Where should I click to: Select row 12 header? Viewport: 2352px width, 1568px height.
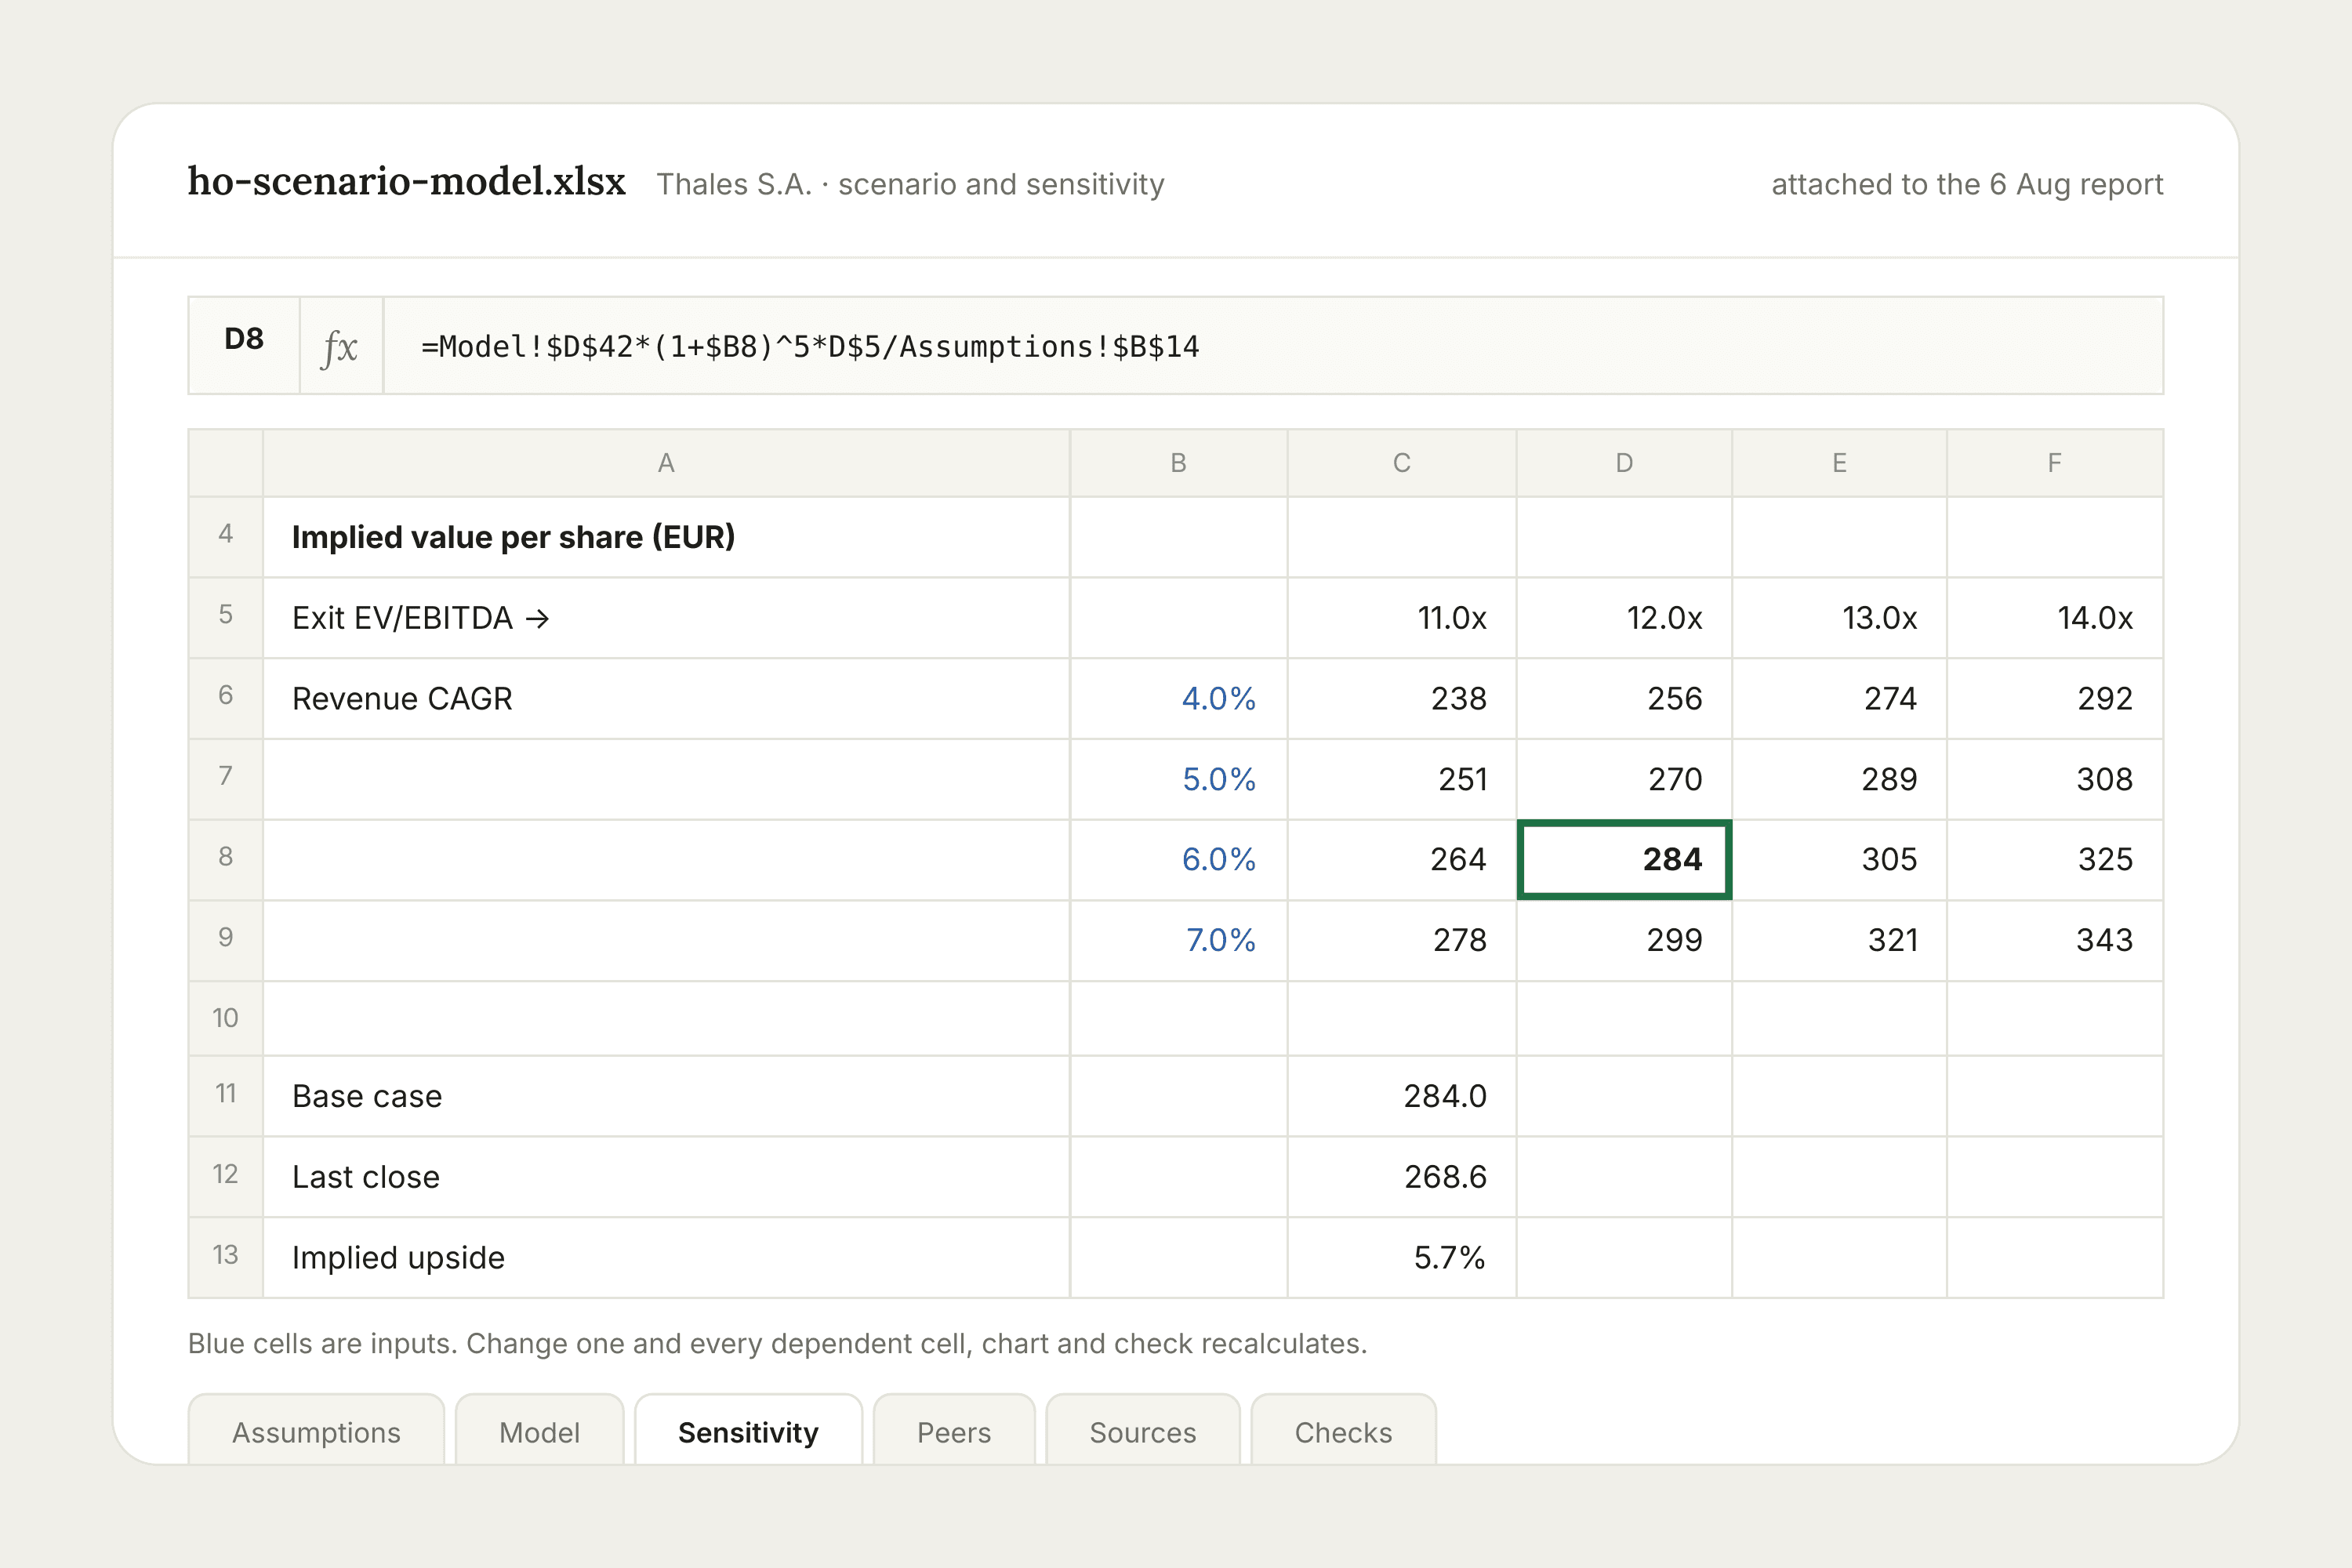coord(226,1177)
